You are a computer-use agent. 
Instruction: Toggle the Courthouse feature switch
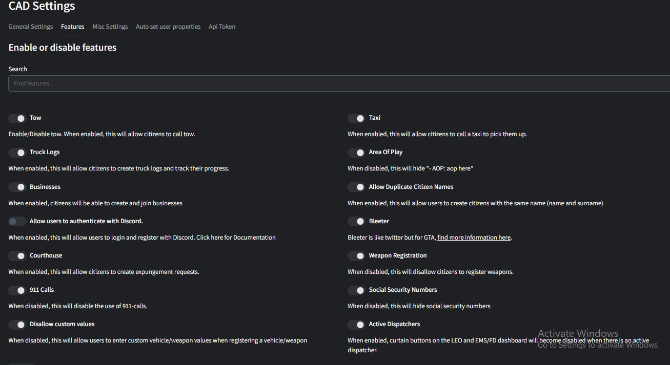click(x=17, y=256)
